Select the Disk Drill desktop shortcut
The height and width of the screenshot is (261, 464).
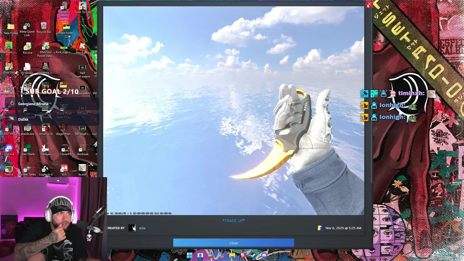click(x=9, y=69)
